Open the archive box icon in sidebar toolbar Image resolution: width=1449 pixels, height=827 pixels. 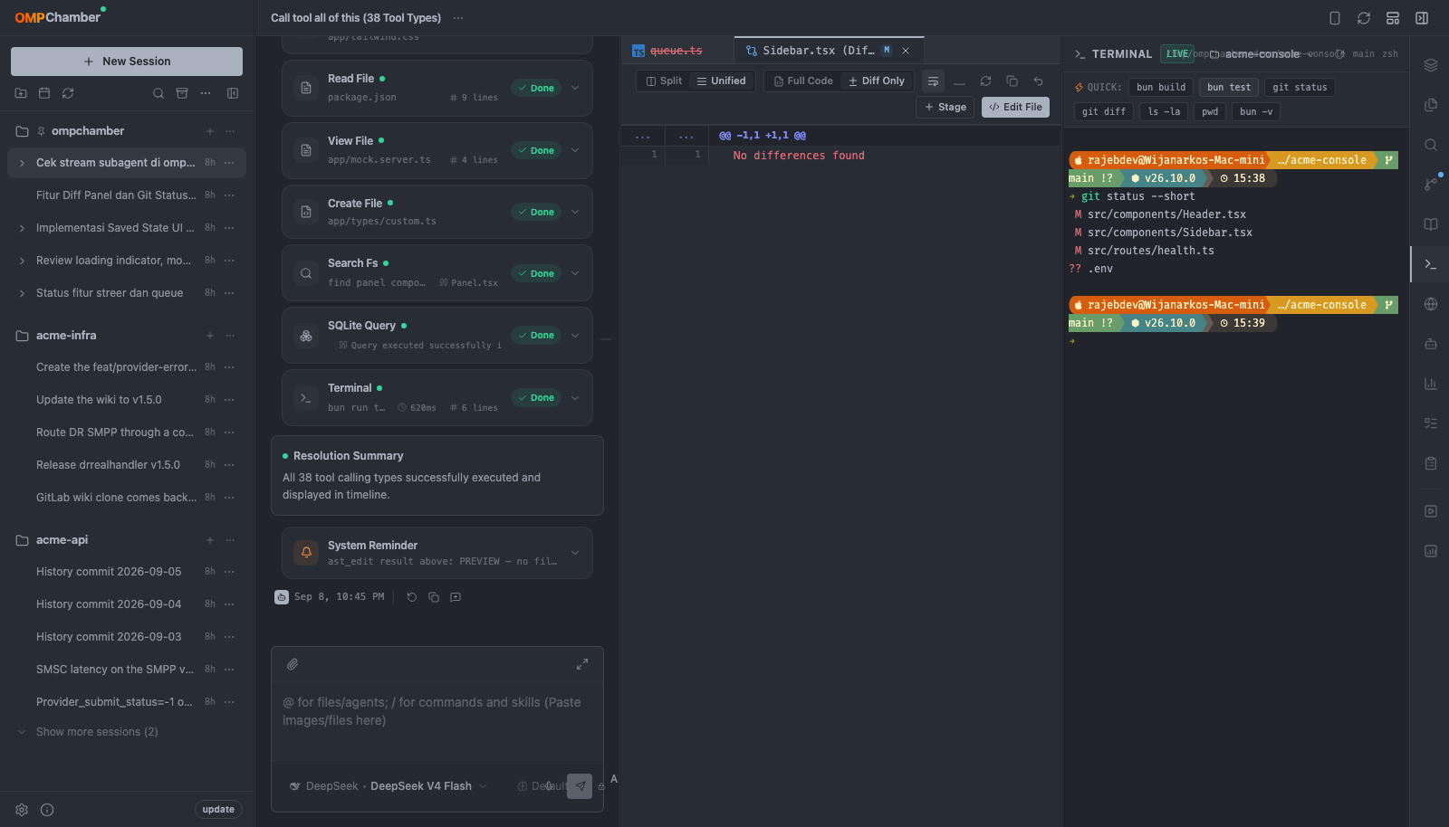182,93
